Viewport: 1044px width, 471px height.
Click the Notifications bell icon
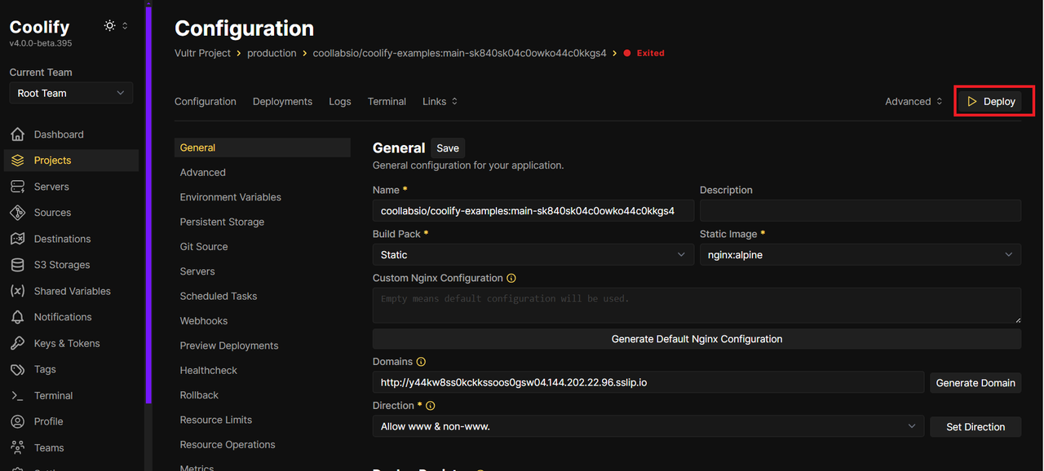tap(17, 317)
